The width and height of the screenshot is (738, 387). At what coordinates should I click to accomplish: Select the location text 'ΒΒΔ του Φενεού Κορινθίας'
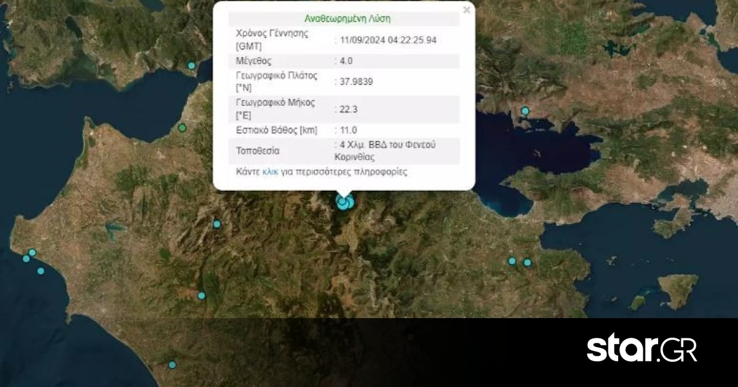click(387, 150)
